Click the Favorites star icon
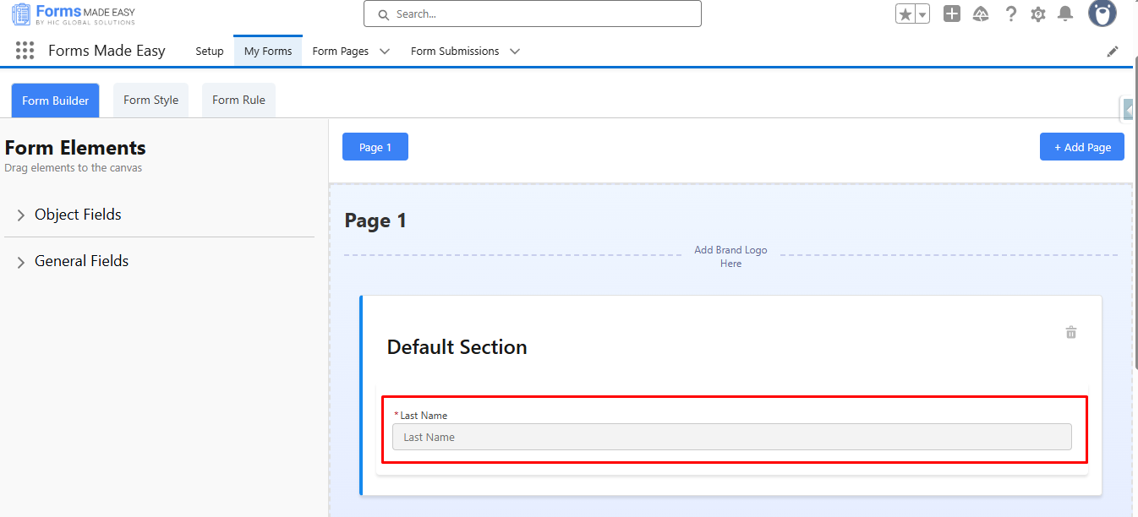 pyautogui.click(x=905, y=14)
